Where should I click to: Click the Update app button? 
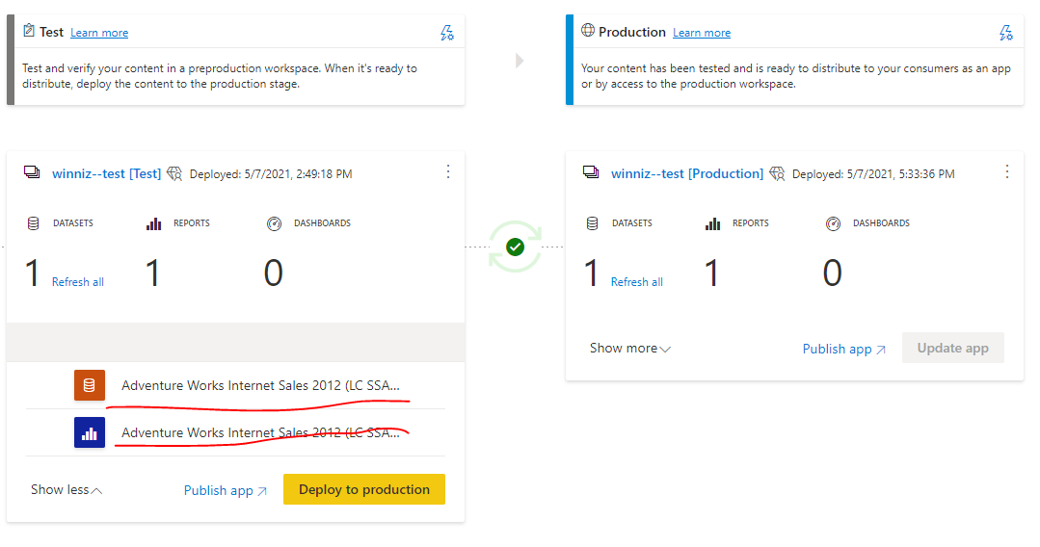[x=953, y=348]
